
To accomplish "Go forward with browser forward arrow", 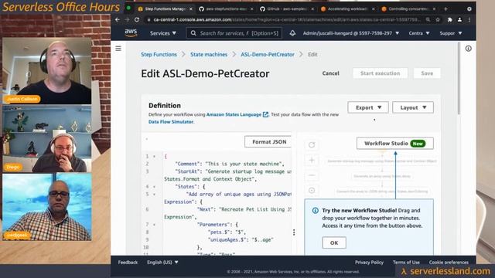I will 127,19.
